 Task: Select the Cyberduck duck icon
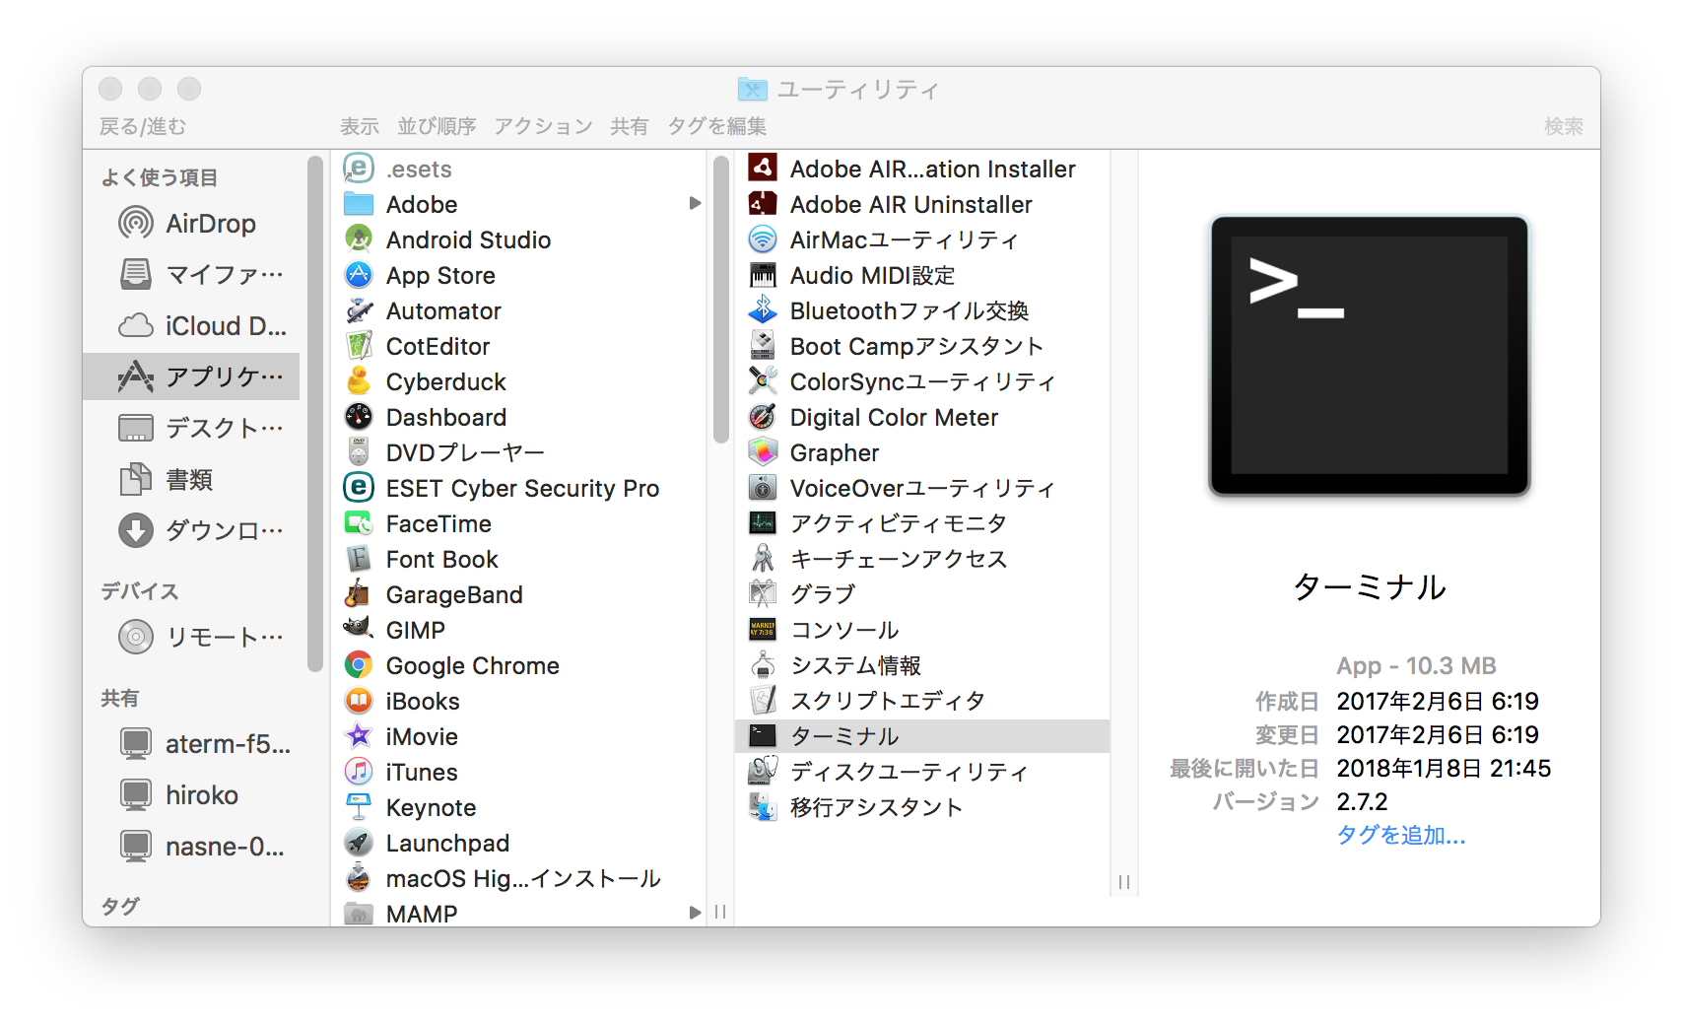pyautogui.click(x=359, y=381)
